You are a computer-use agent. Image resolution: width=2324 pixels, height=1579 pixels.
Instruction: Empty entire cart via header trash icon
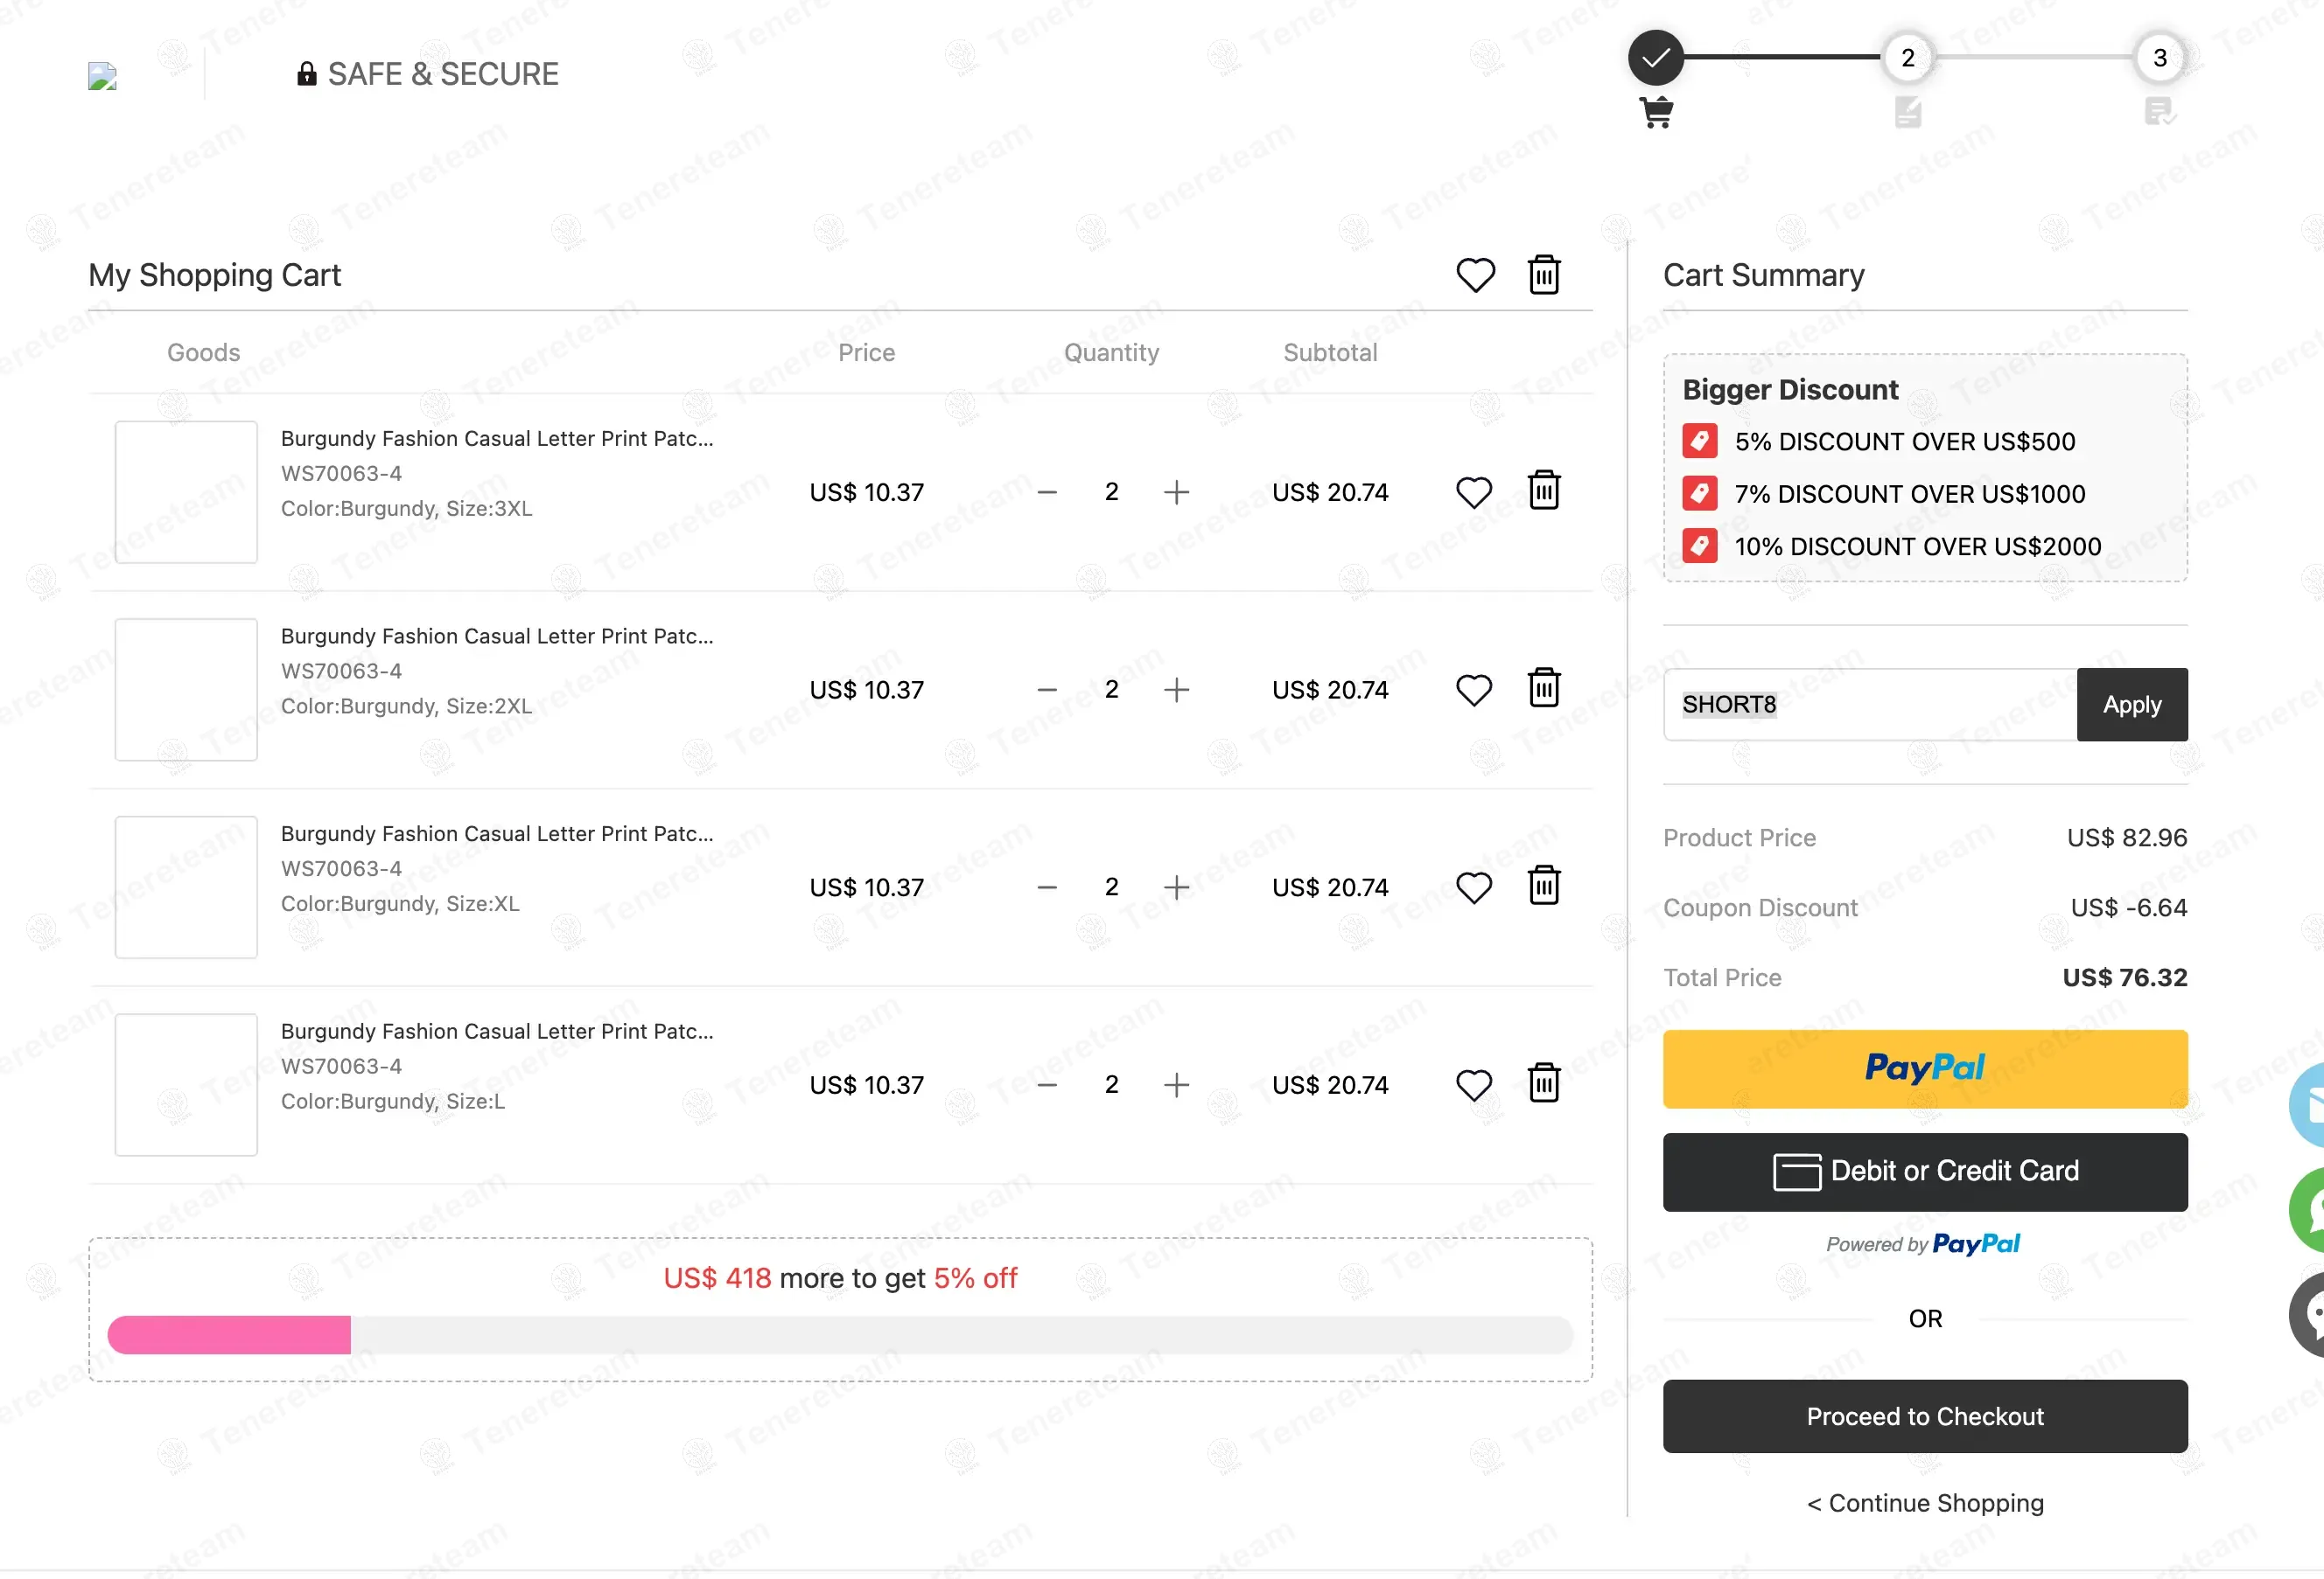1544,275
